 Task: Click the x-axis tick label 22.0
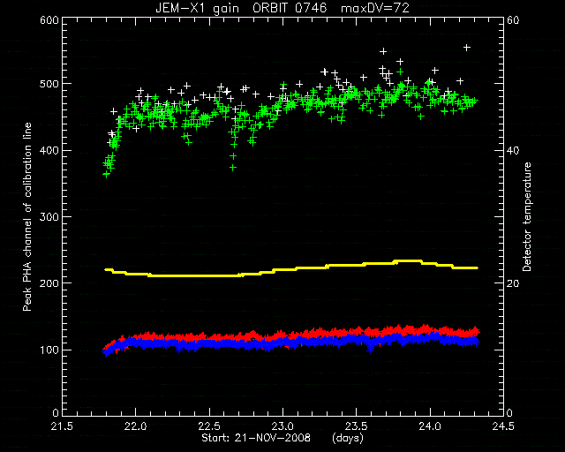click(x=136, y=426)
